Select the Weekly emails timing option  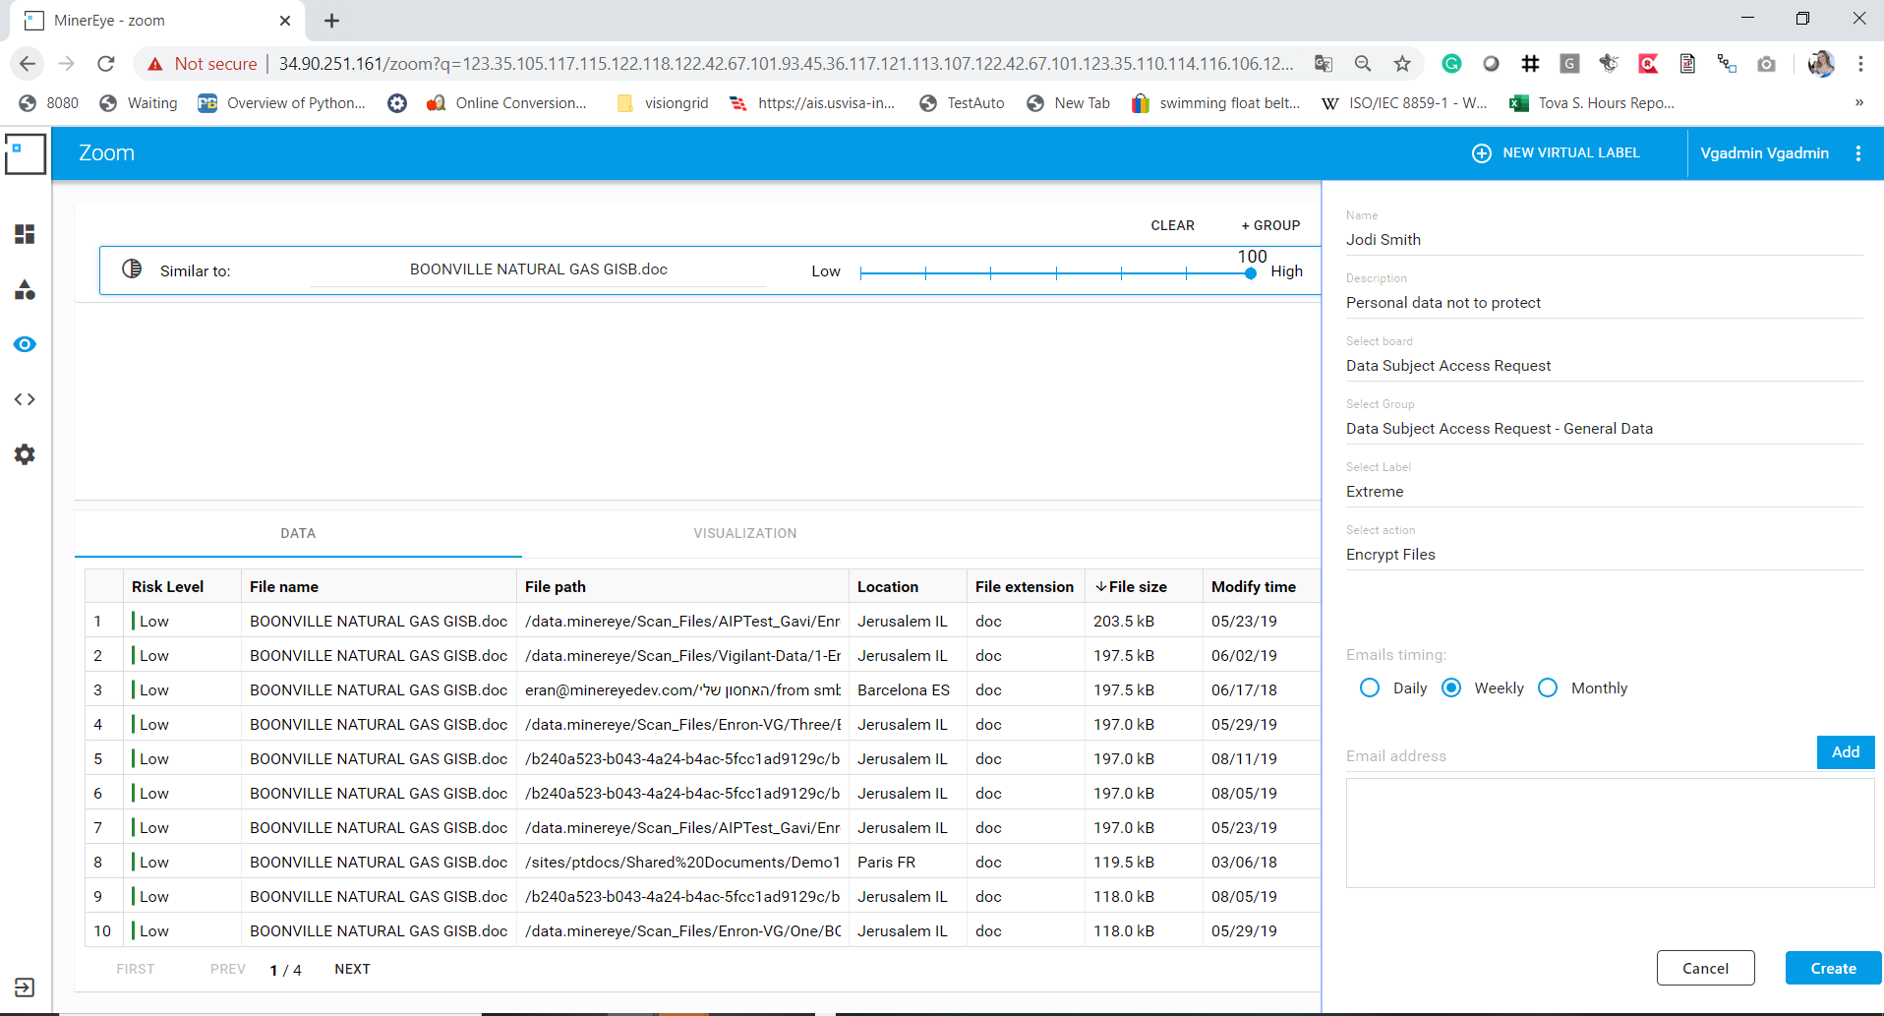1451,688
